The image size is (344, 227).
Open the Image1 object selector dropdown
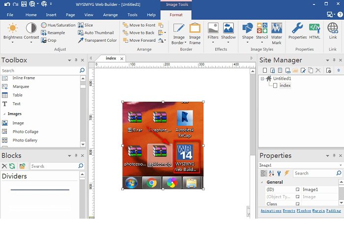coord(341,165)
